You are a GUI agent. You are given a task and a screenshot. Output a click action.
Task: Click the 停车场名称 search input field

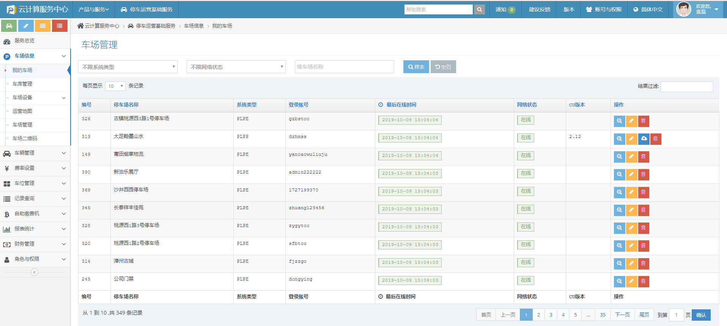click(344, 67)
